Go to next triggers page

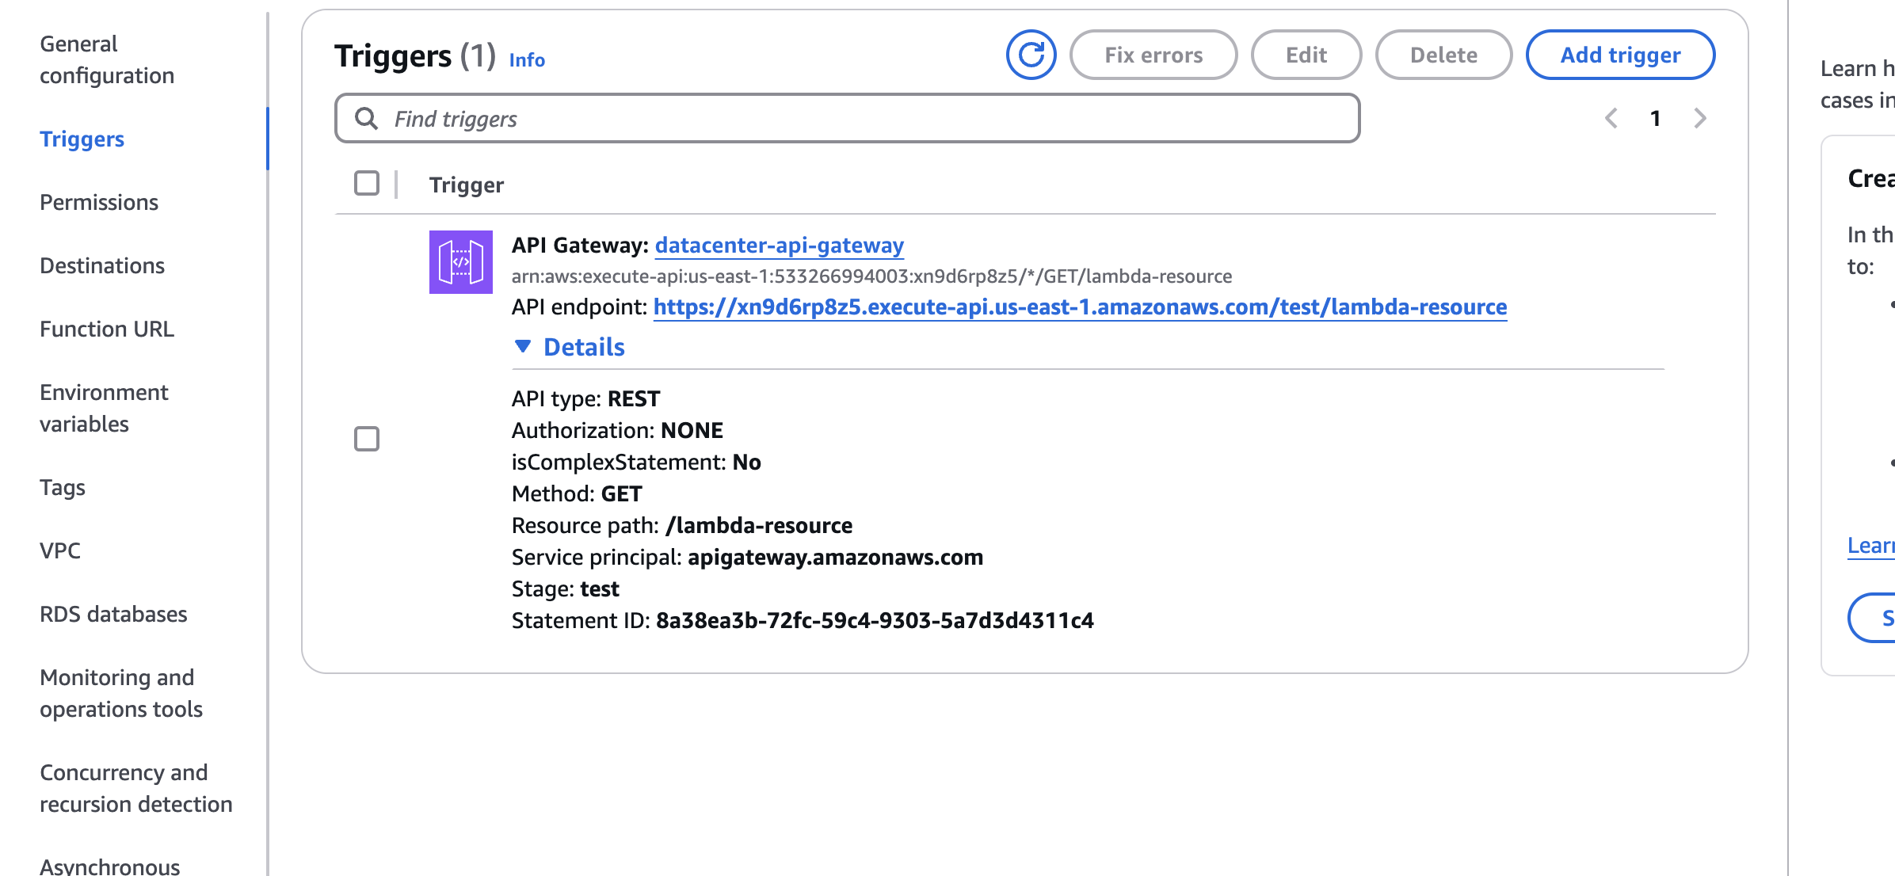click(1699, 118)
